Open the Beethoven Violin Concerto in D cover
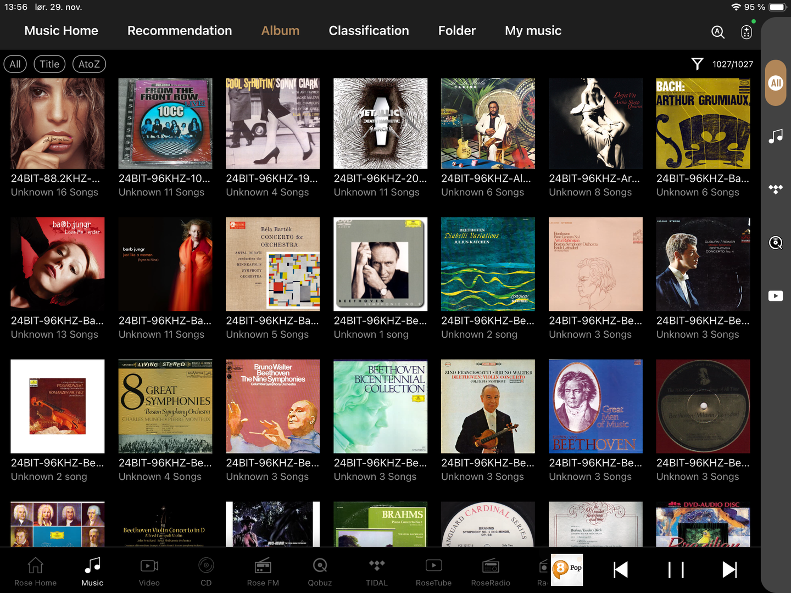 click(165, 524)
